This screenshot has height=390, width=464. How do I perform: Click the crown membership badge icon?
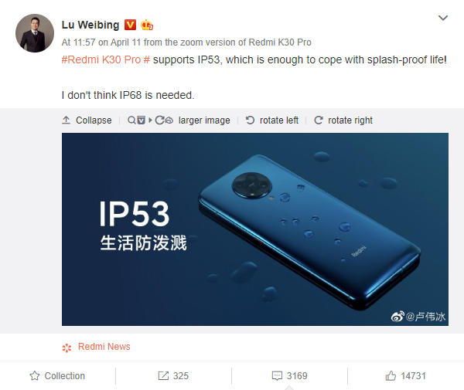tap(147, 25)
